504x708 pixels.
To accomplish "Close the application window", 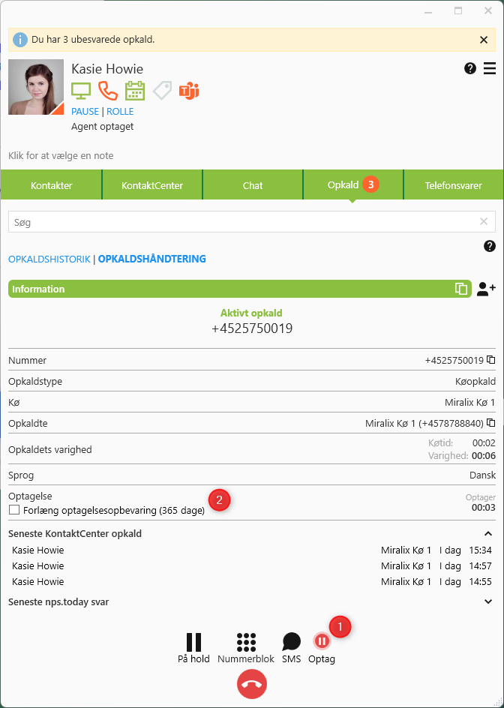I will [x=488, y=10].
